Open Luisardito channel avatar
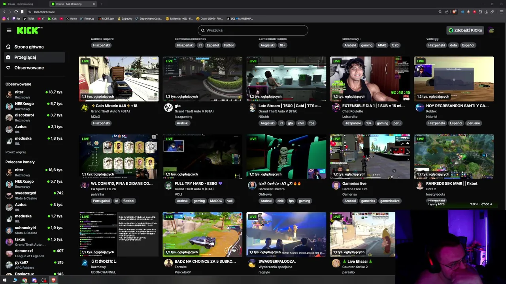This screenshot has width=506, height=284. pos(336,108)
